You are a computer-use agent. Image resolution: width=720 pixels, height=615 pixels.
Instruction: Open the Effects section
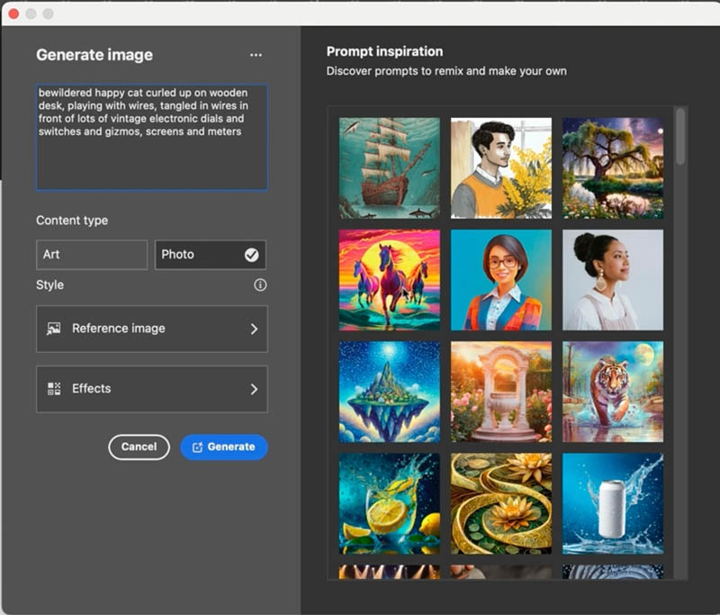coord(152,389)
